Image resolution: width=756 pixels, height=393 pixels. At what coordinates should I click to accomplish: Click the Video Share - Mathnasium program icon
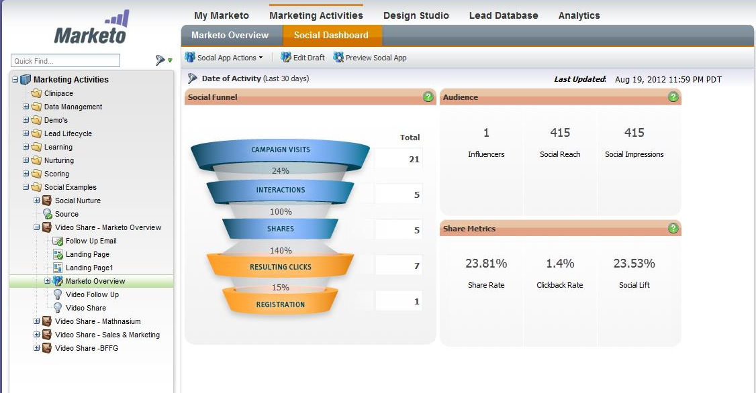[47, 321]
